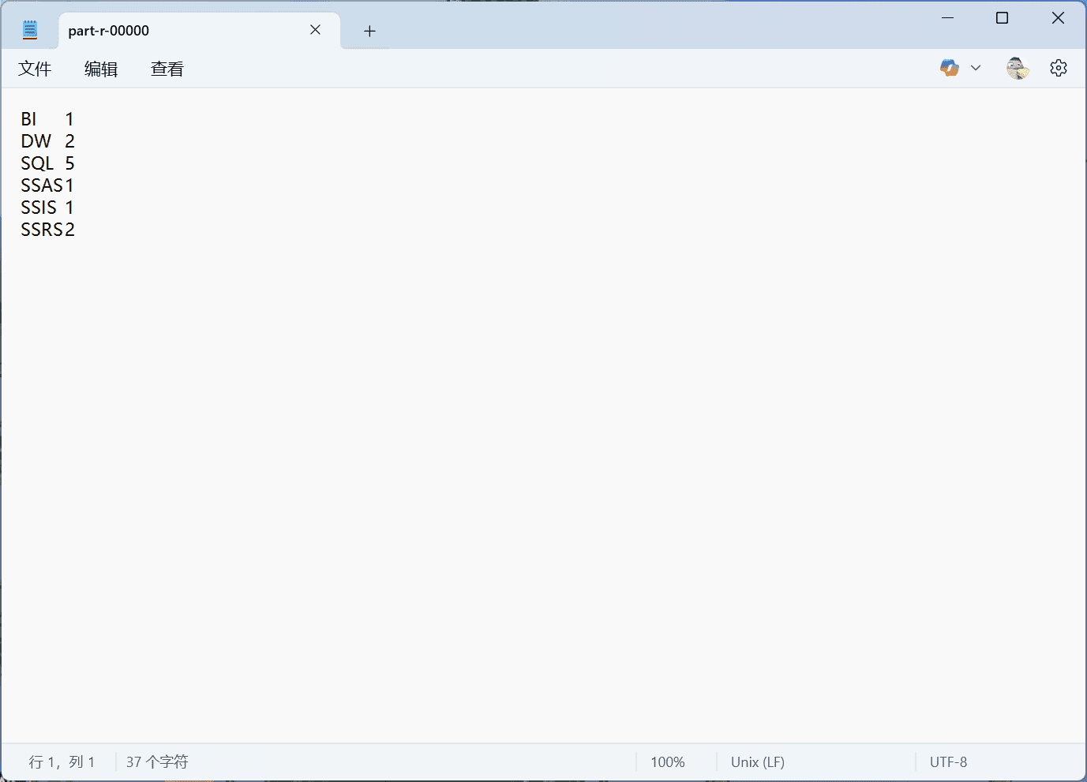Open the Copilot AI icon
The width and height of the screenshot is (1087, 782).
949,68
